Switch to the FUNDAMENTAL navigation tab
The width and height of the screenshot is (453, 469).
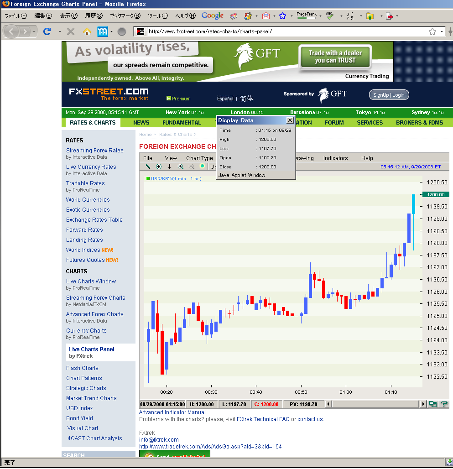point(182,123)
